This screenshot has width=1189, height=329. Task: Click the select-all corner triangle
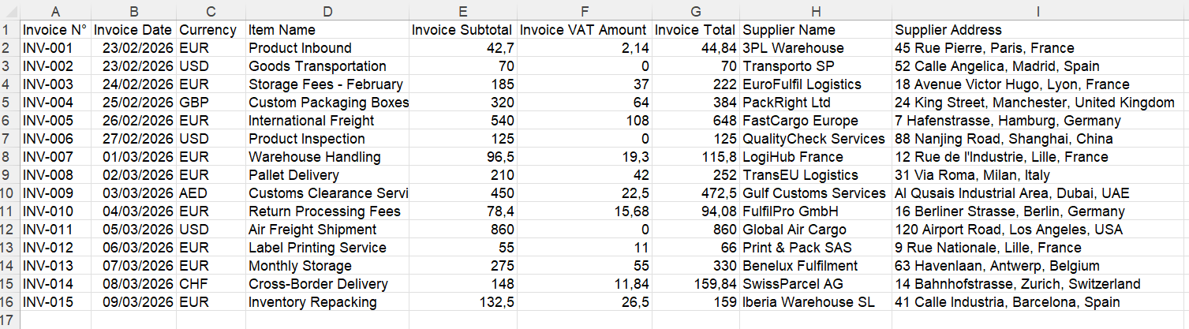point(9,10)
